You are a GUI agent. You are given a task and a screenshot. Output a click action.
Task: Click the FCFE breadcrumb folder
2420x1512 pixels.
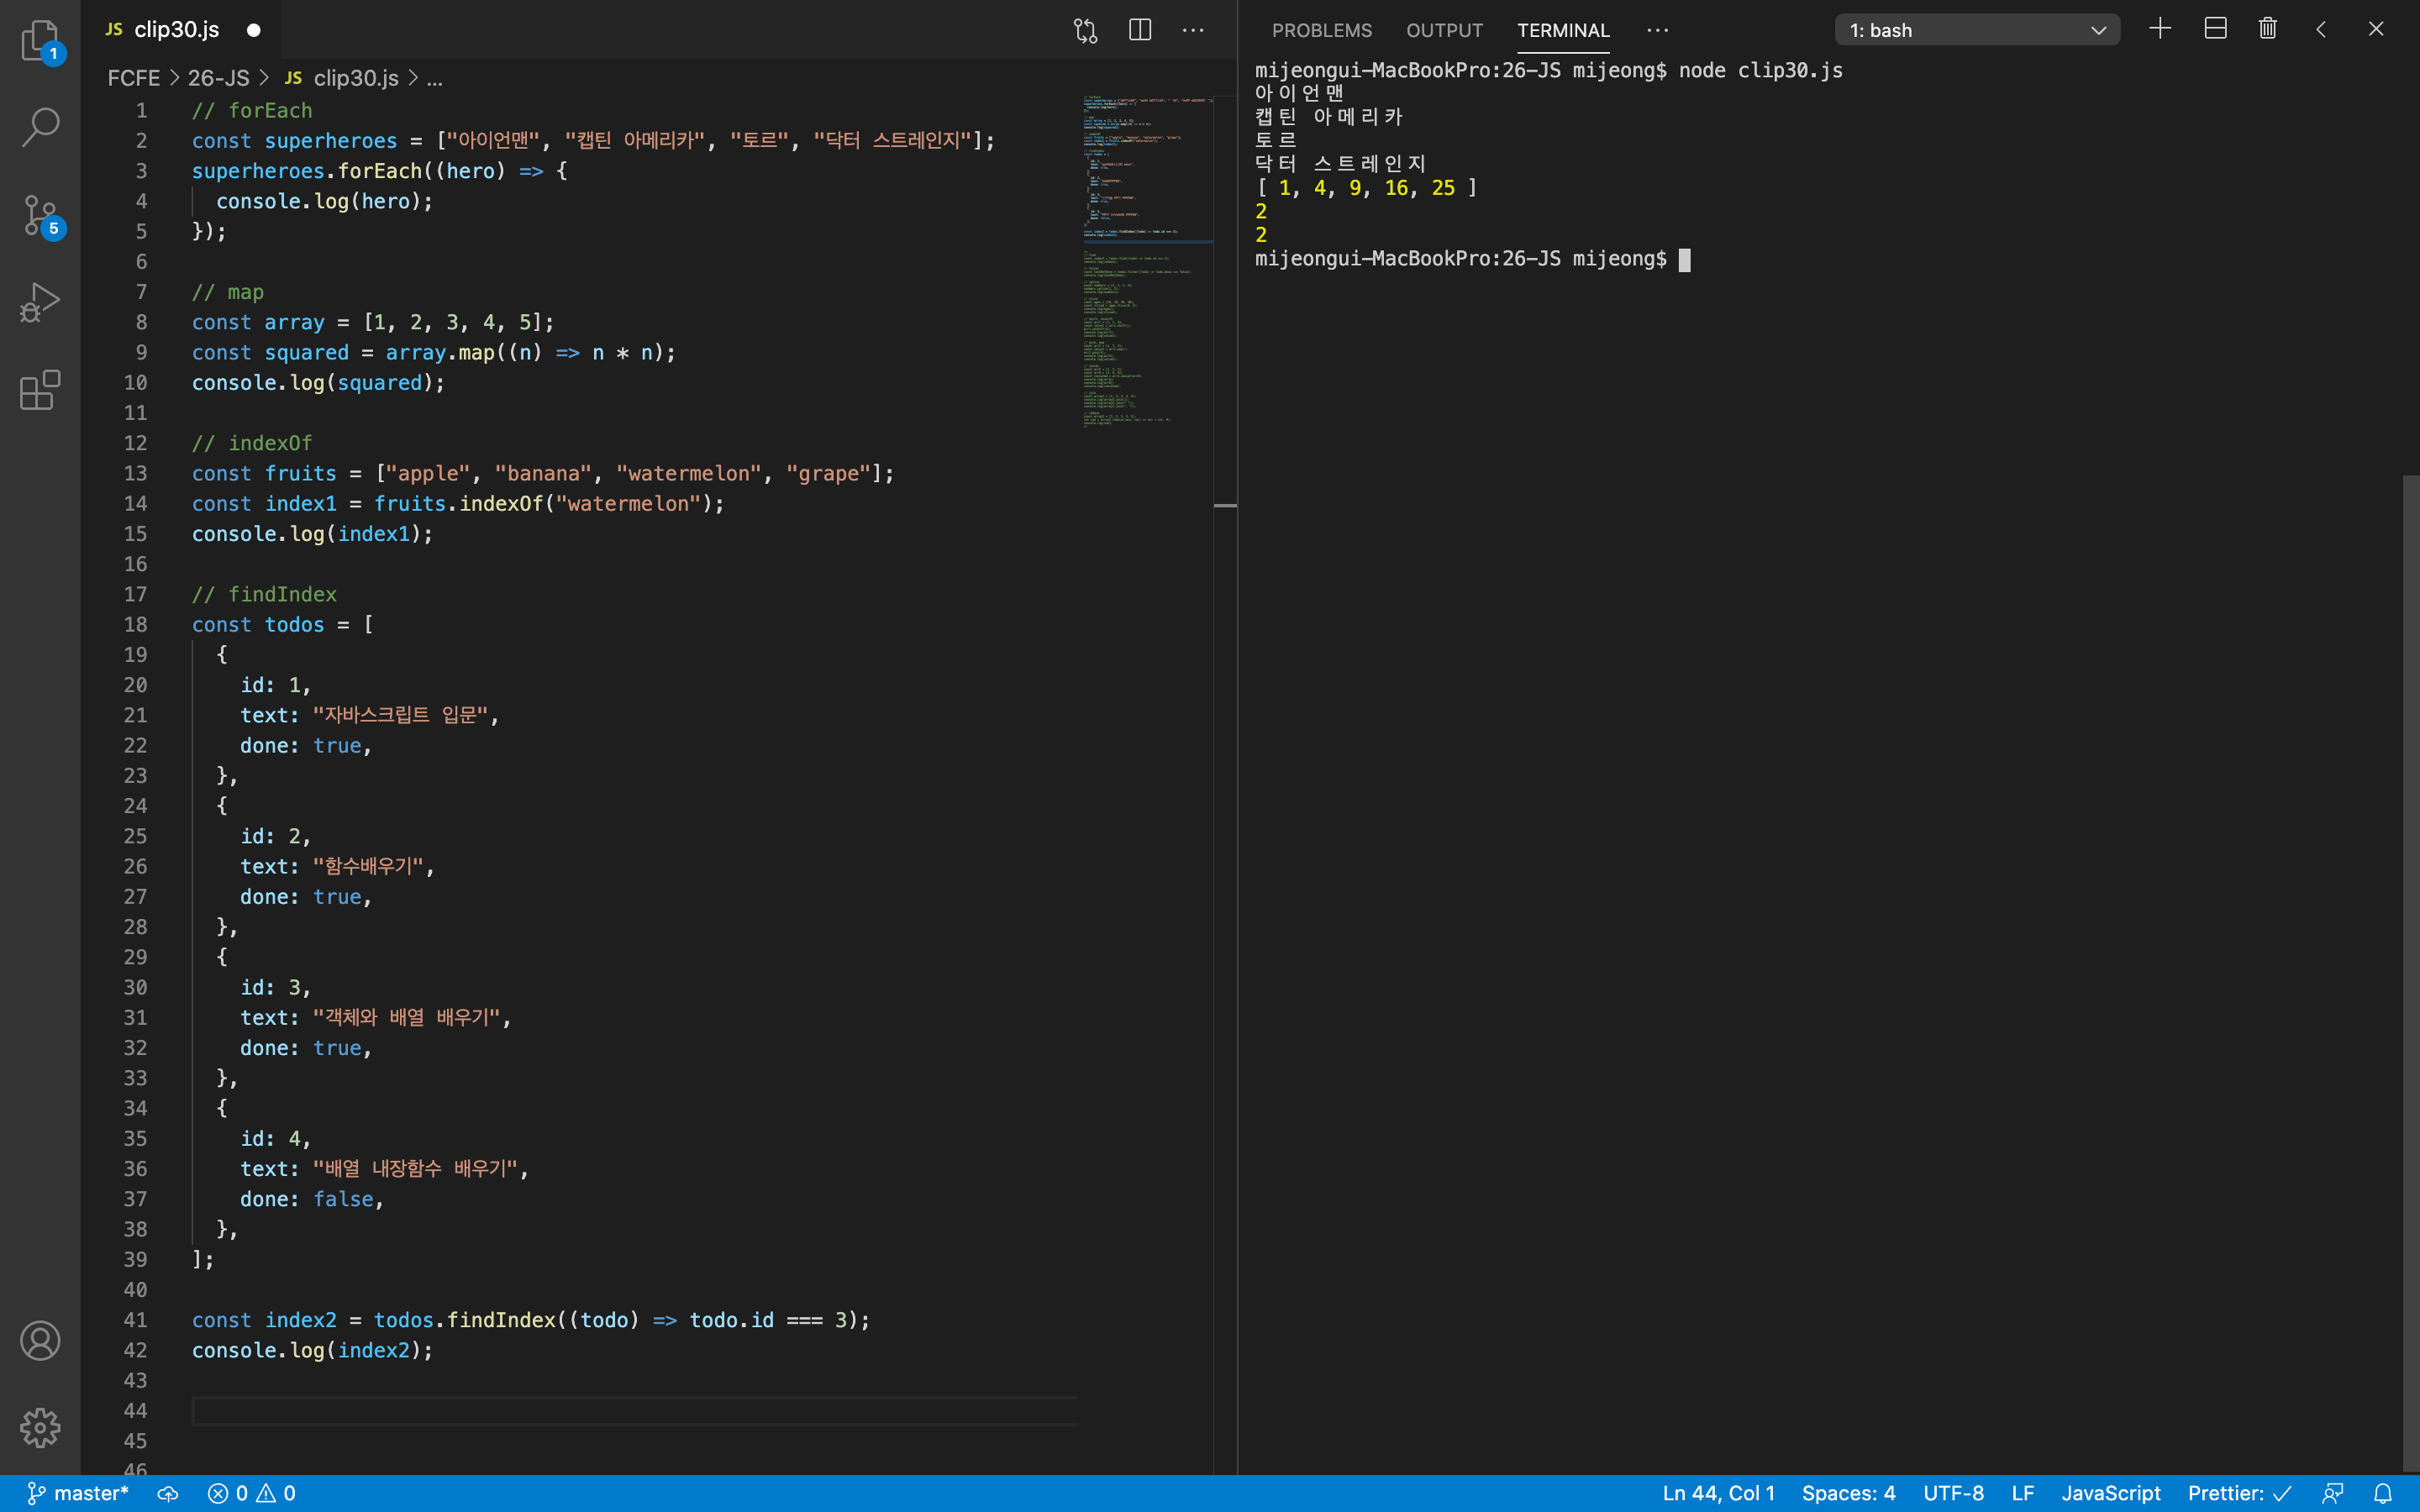point(133,78)
